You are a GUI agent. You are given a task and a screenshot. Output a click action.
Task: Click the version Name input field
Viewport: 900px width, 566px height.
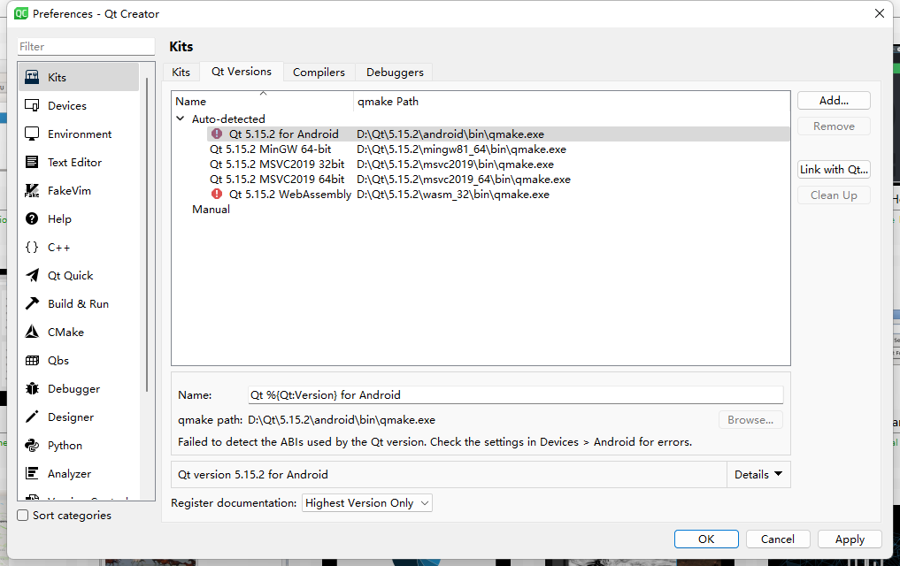(515, 394)
